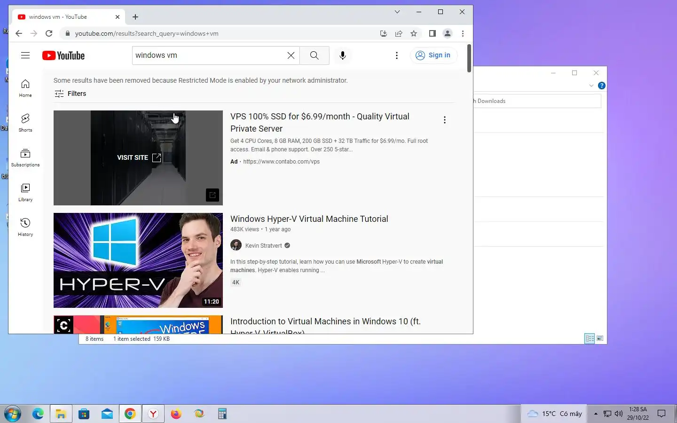Click Kevin Stratvert channel avatar
This screenshot has width=677, height=423.
(x=236, y=245)
